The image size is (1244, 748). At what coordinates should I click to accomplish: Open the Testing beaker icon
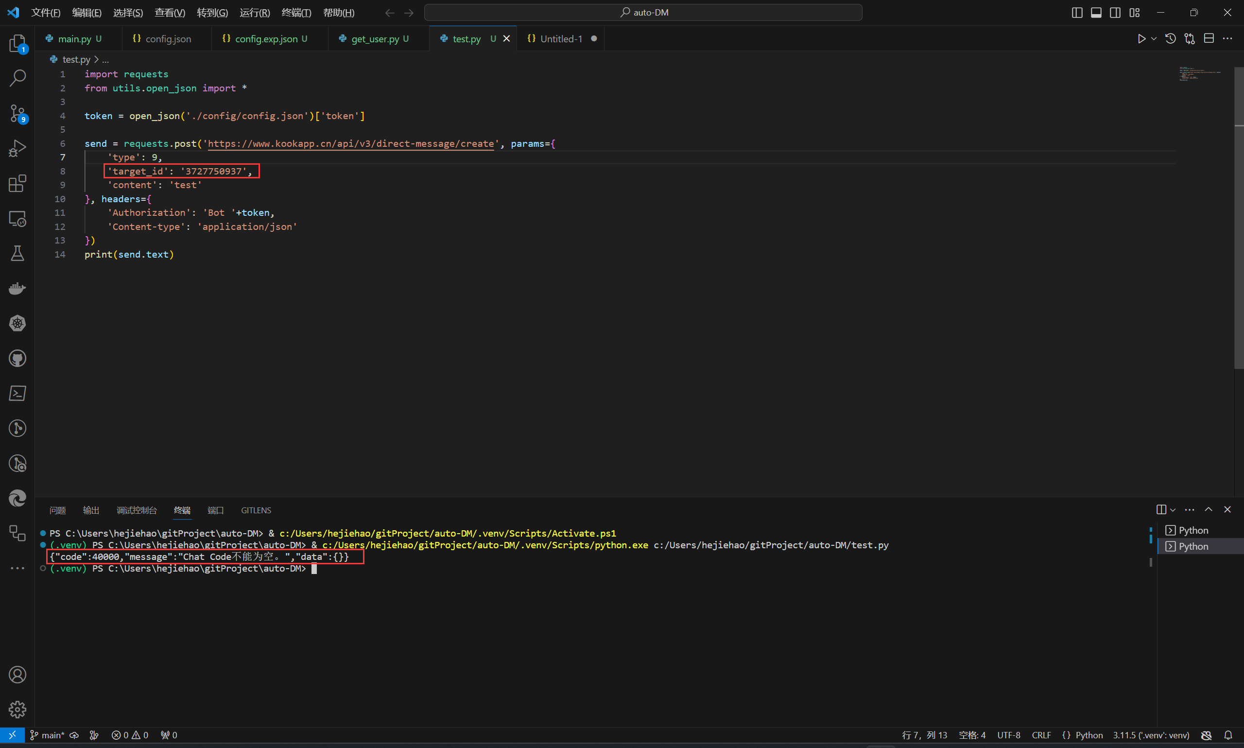[x=17, y=254]
